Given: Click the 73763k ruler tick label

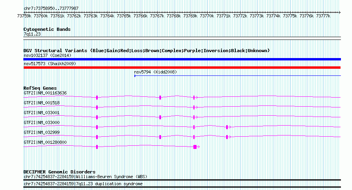Looking at the screenshot, I should tap(91, 16).
